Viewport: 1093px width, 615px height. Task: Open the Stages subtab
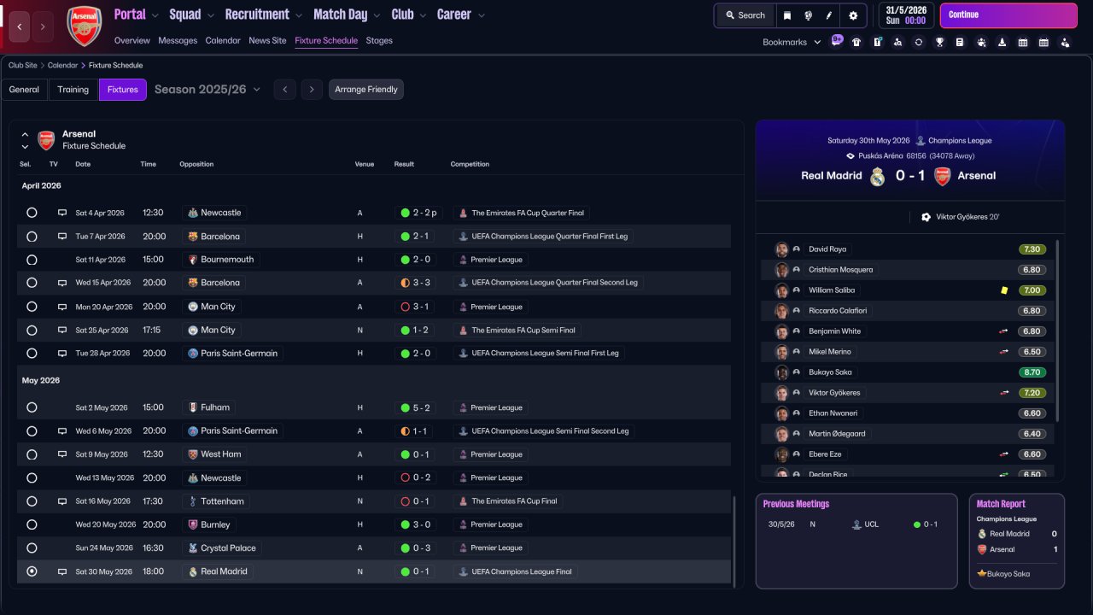pyautogui.click(x=379, y=40)
